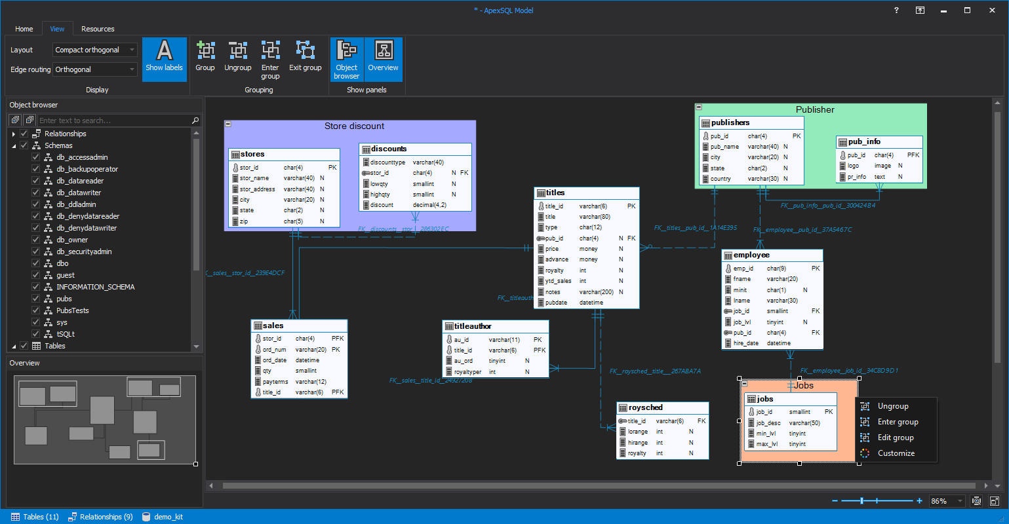Collapse the Schemas tree node

click(14, 145)
